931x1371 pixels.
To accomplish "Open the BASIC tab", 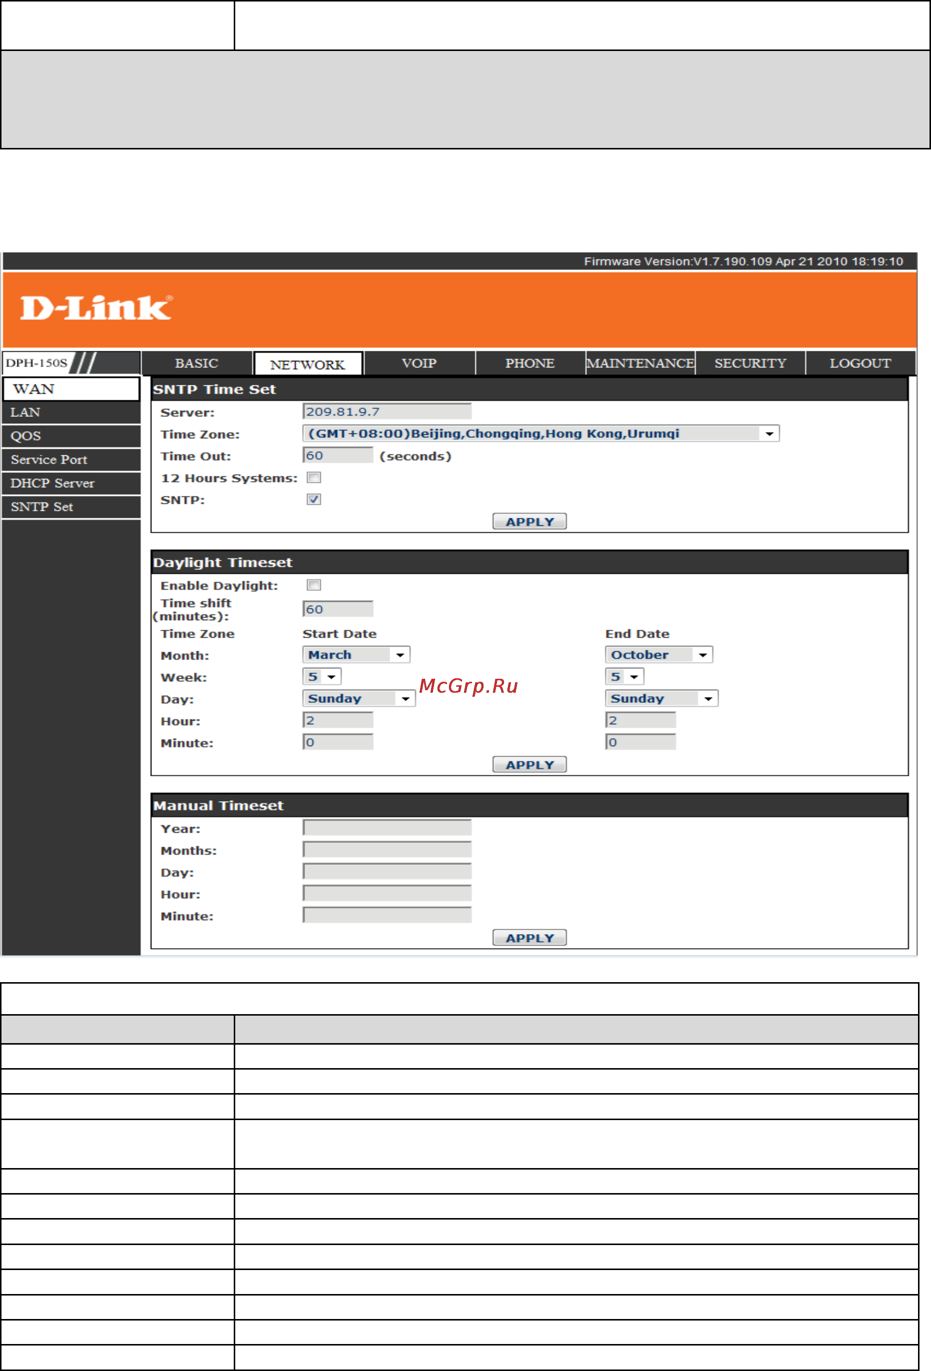I will (x=197, y=363).
